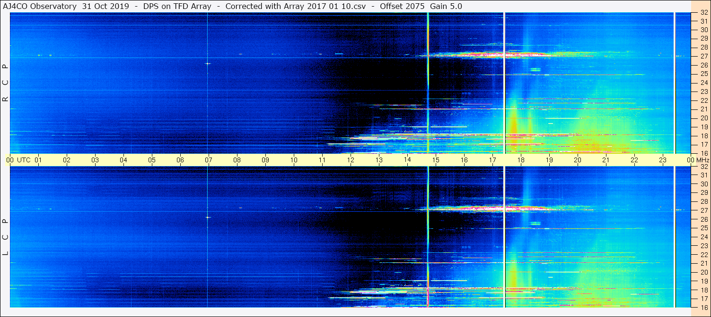Select the 21 hour label on time axis

point(606,160)
